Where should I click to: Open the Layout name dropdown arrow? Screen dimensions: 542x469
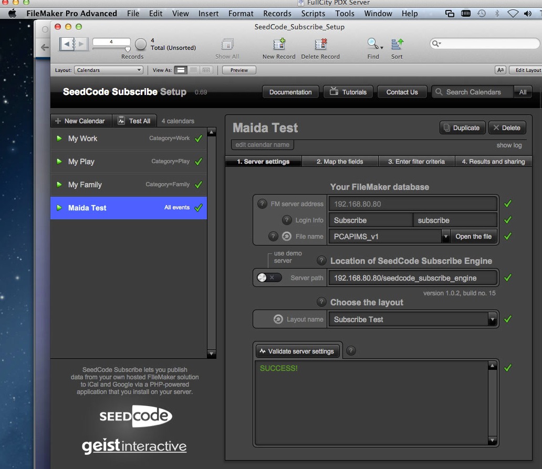pos(492,319)
